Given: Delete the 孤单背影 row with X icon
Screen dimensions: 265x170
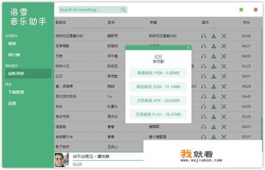Looking at the screenshot, I should point(224,46).
